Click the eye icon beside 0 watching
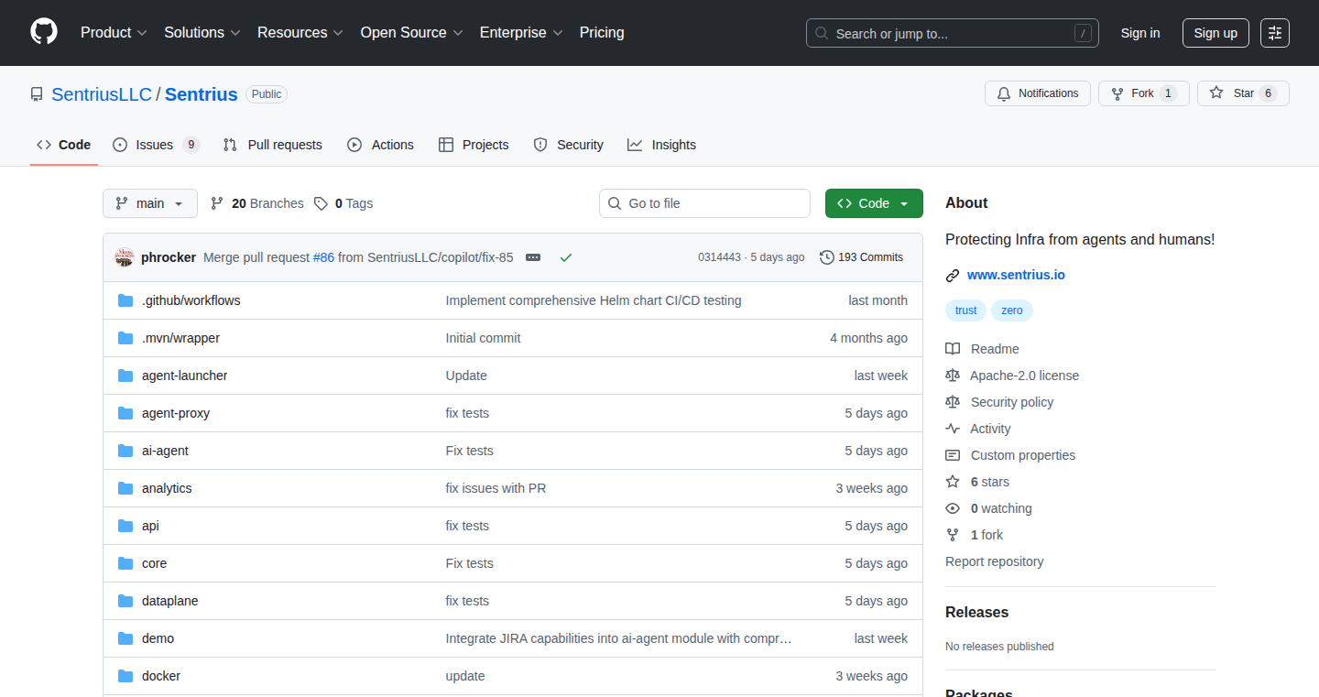 953,508
